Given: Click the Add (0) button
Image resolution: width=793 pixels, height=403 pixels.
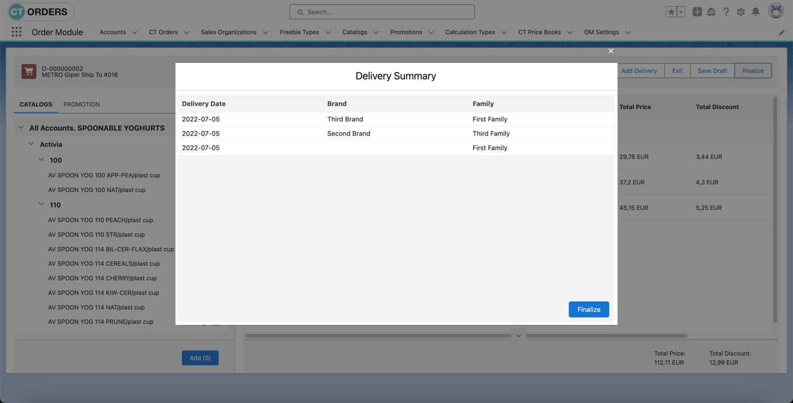Looking at the screenshot, I should pos(200,357).
